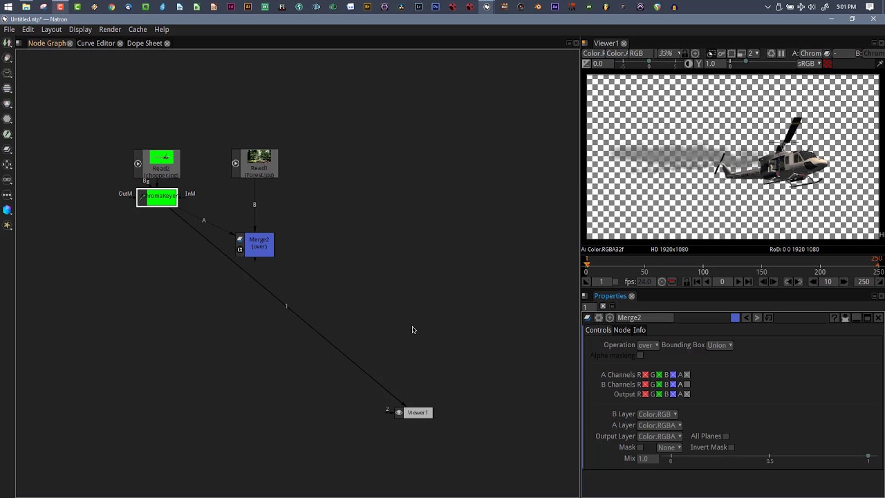Toggle A Channels alpha checkbox
Viewport: 885px width, 498px height.
687,375
